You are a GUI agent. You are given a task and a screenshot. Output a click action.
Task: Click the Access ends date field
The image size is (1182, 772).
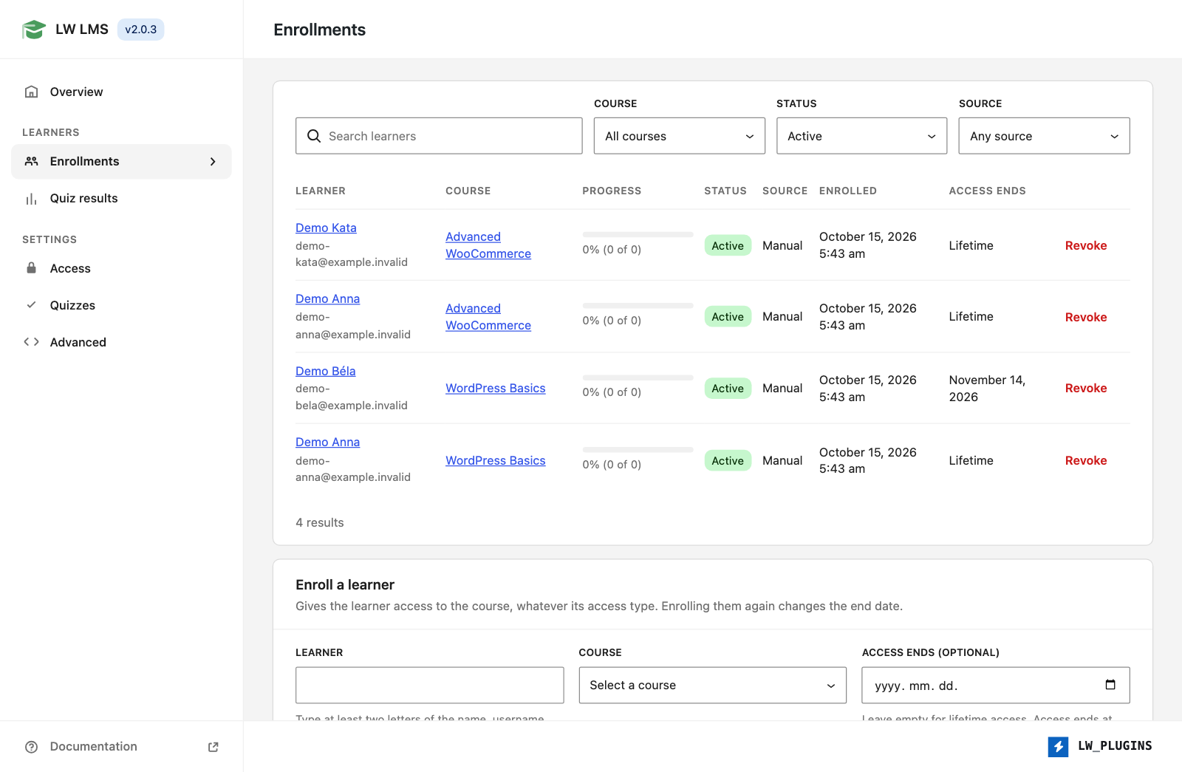click(x=996, y=686)
